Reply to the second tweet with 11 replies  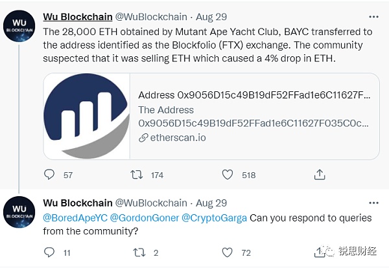(49, 252)
